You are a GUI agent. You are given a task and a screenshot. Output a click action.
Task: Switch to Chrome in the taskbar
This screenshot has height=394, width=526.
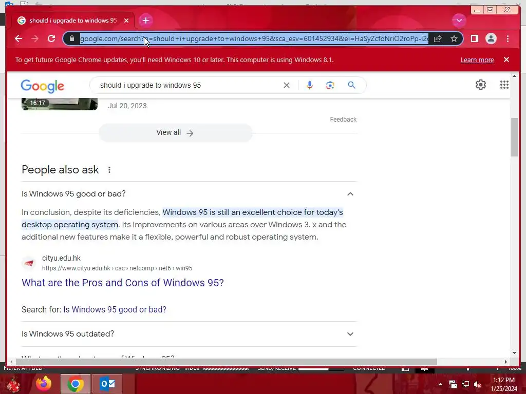76,384
